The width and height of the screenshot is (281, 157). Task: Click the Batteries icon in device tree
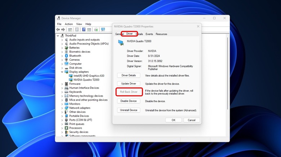pos(66,48)
